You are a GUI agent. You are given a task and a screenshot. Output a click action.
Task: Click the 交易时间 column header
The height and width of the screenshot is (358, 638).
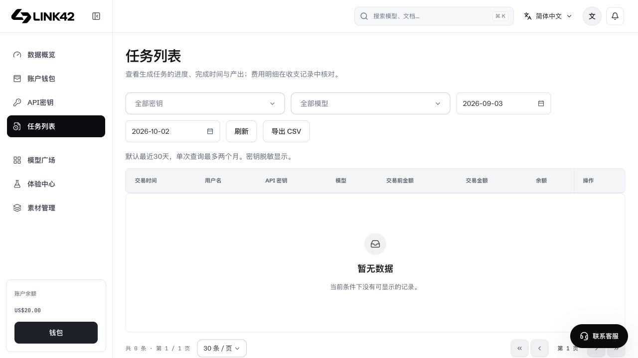[x=146, y=180]
